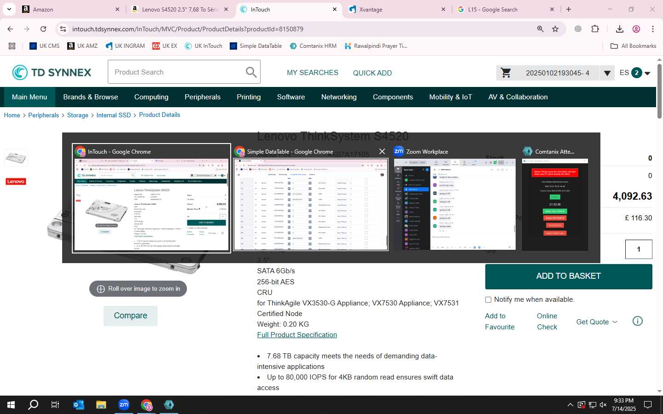Click the QUICK ADD link
The height and width of the screenshot is (414, 663).
point(372,73)
